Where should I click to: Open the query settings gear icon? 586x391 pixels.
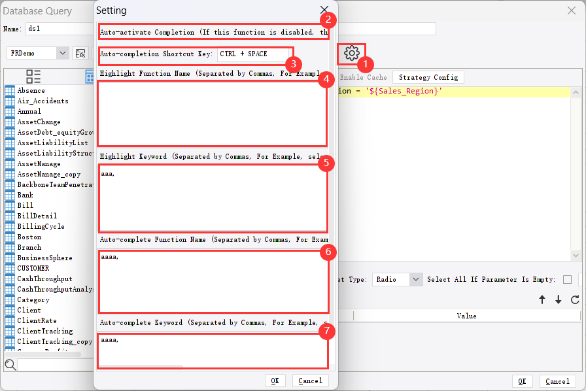352,54
